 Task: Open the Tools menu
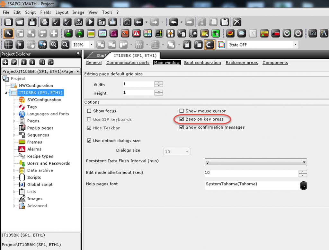coord(107,13)
